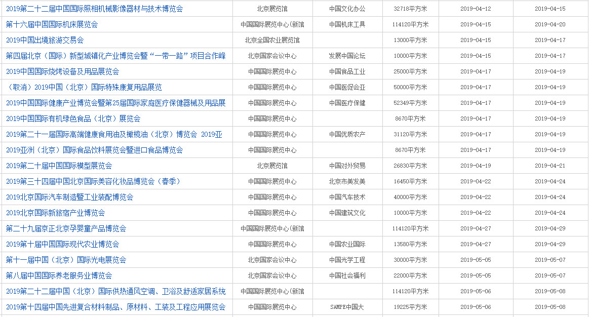This screenshot has width=590, height=317.
Task: Open 第十一届中国（北京）国际光电展览会 link
Action: click(66, 260)
